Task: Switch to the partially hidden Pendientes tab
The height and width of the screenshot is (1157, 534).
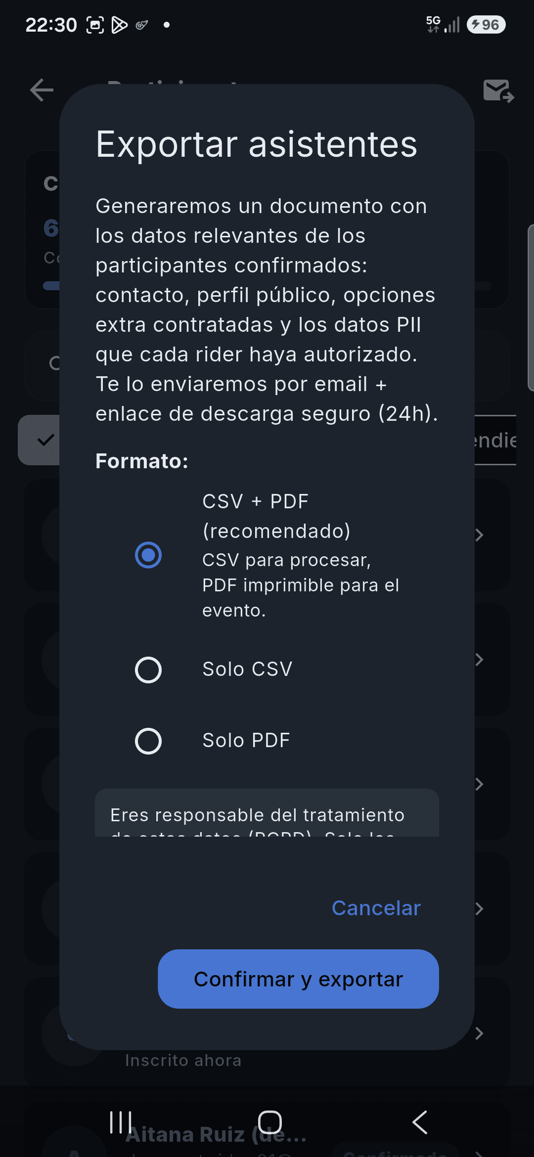Action: (495, 440)
